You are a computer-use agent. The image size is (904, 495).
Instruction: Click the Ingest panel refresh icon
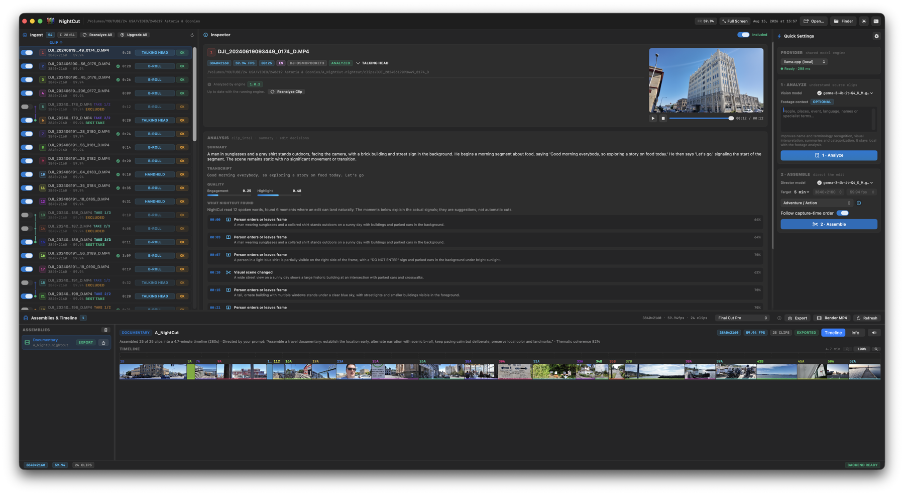[192, 35]
